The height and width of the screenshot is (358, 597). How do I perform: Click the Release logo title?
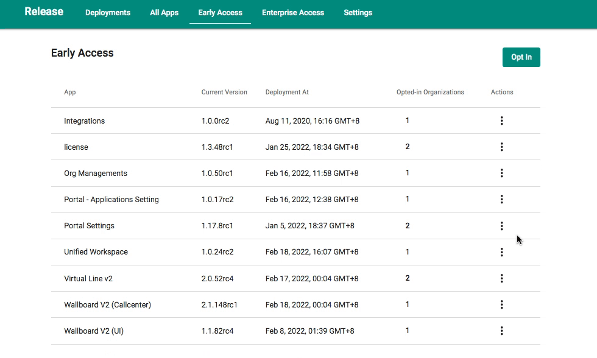tap(44, 12)
